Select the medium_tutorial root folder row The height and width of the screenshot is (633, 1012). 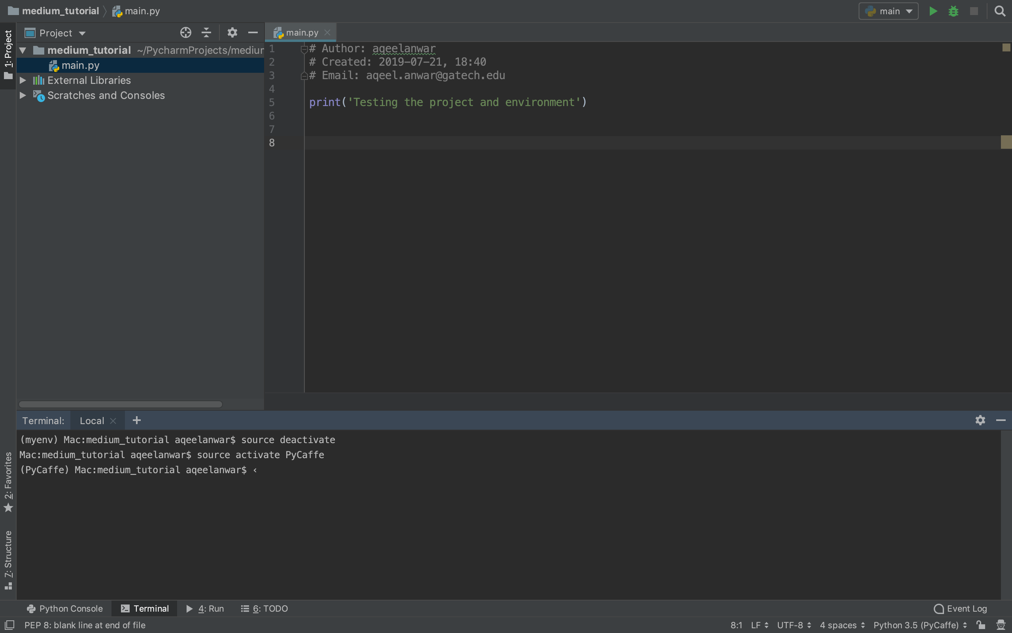140,50
